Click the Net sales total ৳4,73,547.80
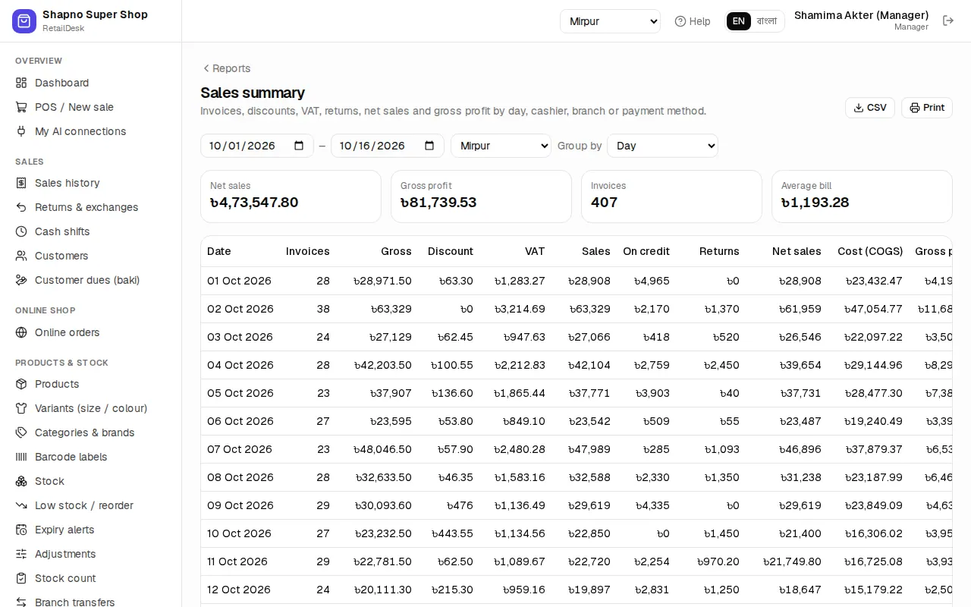This screenshot has width=971, height=607. coord(254,203)
